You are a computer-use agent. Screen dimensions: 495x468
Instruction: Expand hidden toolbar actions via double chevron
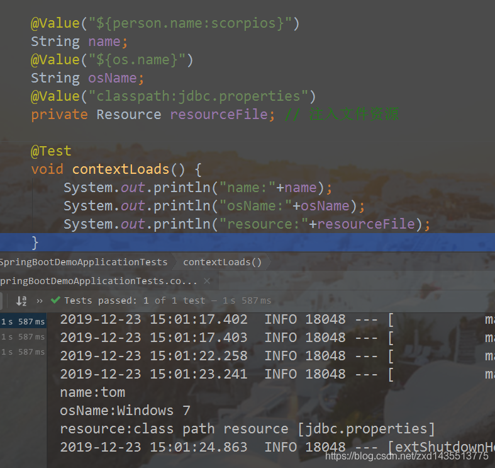tap(40, 300)
